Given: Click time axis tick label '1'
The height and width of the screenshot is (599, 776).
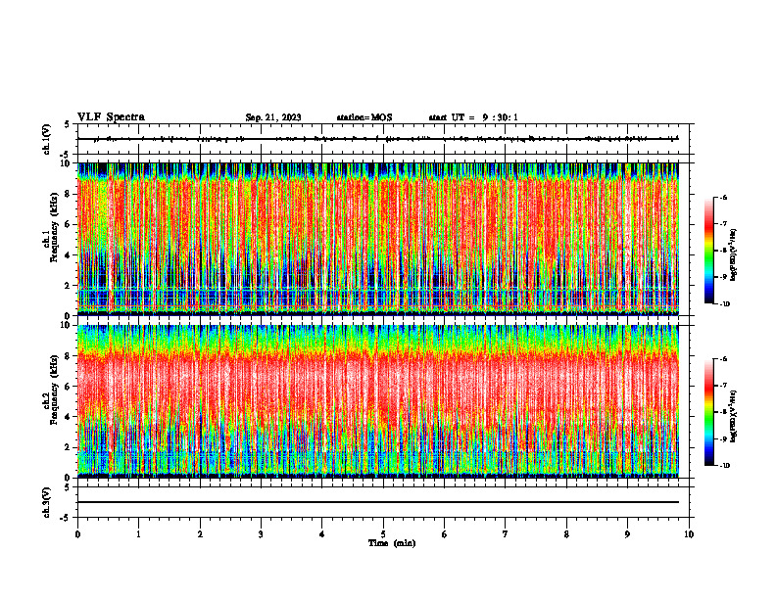Looking at the screenshot, I should click(x=138, y=534).
